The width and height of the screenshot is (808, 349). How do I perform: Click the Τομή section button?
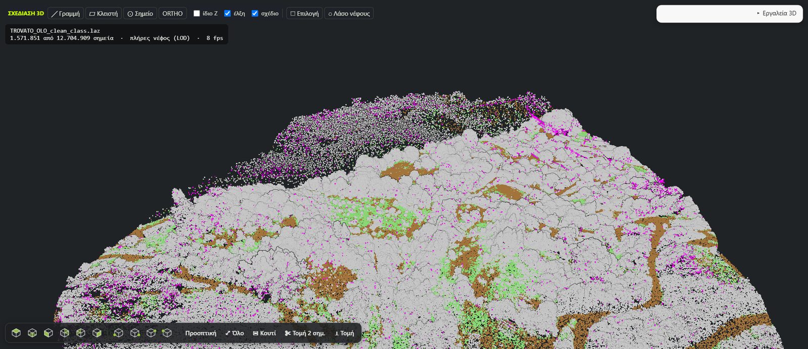pos(344,333)
